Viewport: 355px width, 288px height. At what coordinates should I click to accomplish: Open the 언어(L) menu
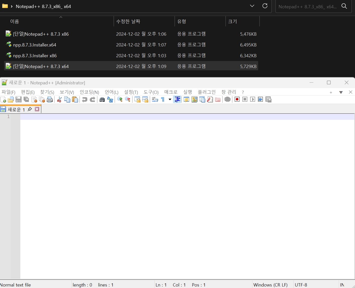point(112,92)
